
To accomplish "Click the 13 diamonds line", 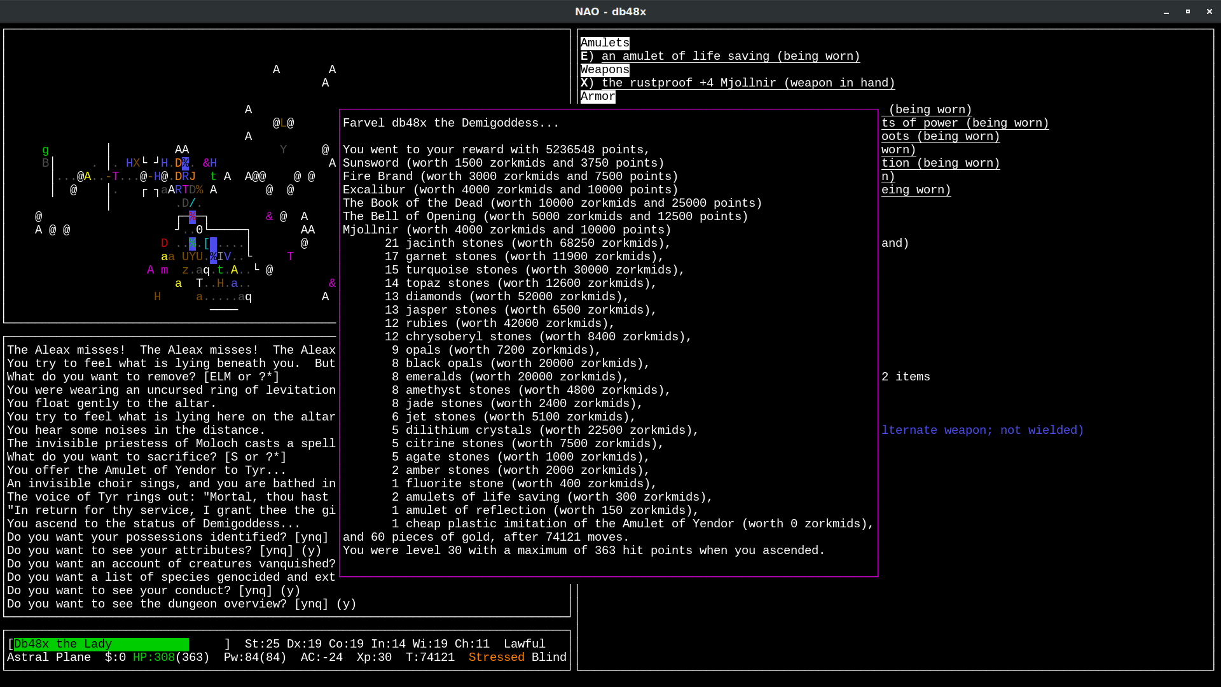I will (x=506, y=296).
